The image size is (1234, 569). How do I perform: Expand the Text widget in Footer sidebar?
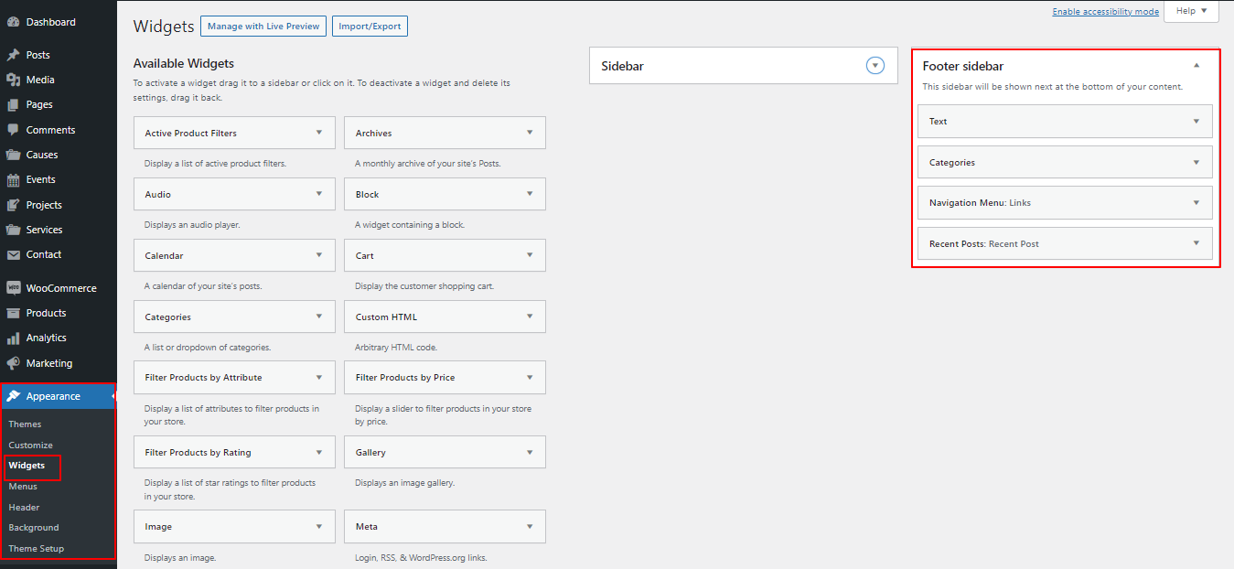1196,121
